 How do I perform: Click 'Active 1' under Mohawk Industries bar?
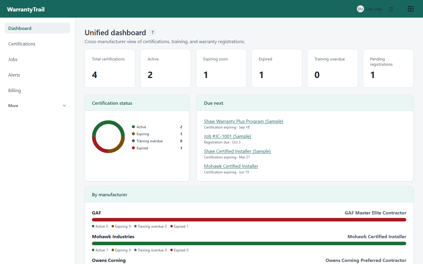tap(100, 250)
